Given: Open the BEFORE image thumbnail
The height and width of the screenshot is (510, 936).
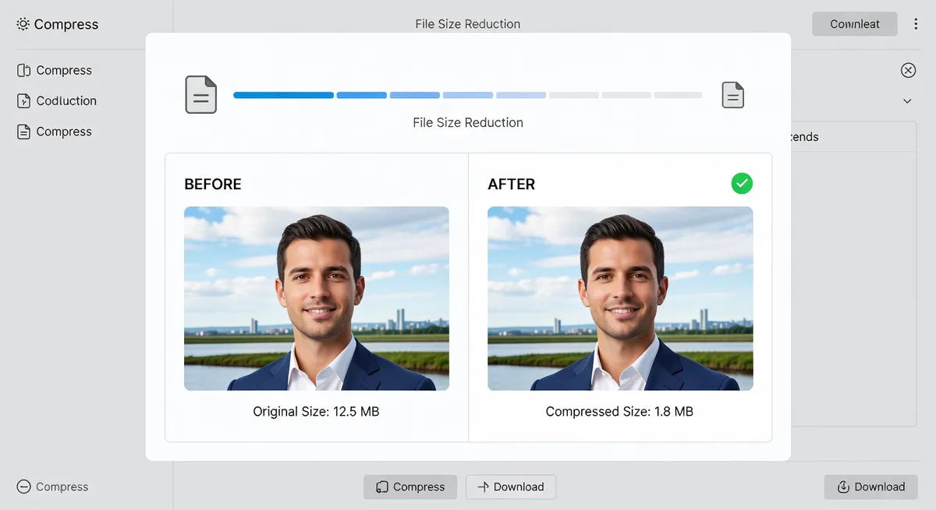Looking at the screenshot, I should (x=317, y=298).
